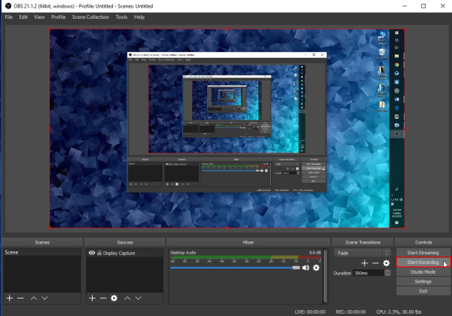Image resolution: width=452 pixels, height=316 pixels.
Task: Click the Exit button
Action: coord(423,291)
